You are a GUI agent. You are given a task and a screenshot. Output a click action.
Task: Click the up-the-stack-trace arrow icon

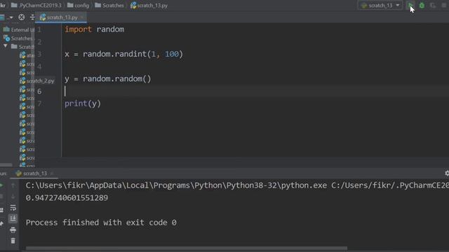click(13, 185)
